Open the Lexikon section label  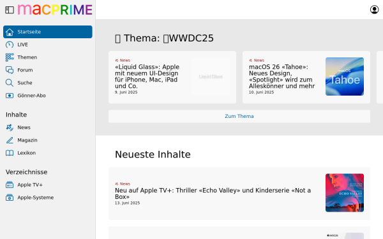[x=27, y=153]
